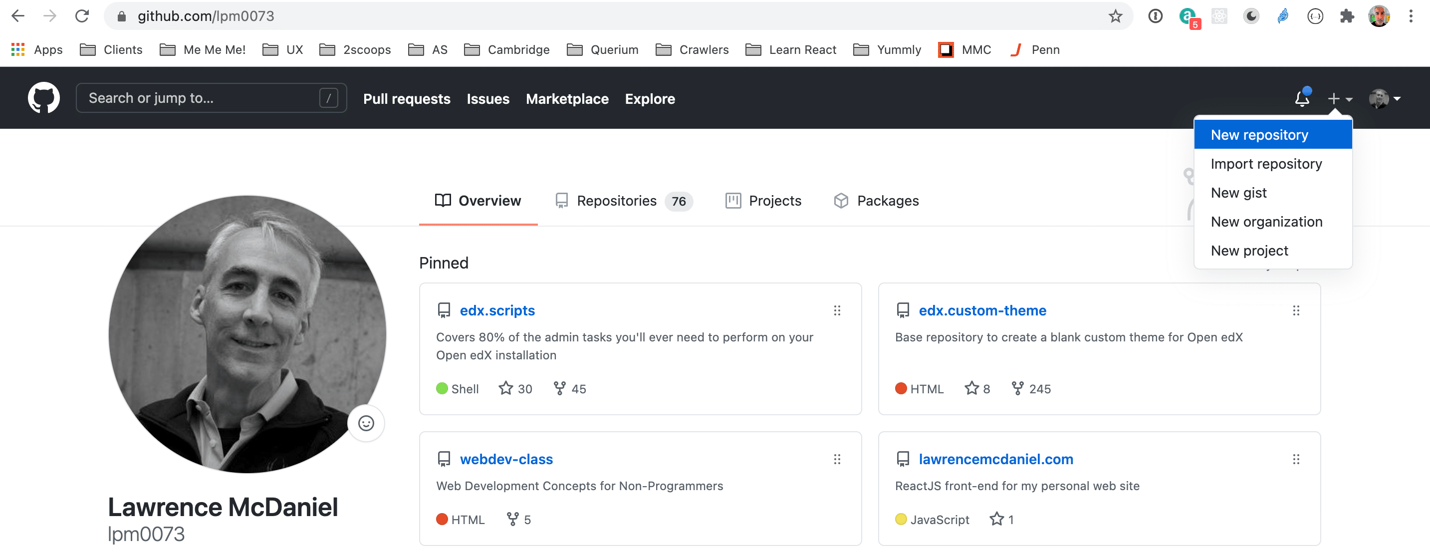Viewport: 1430px width, 559px height.
Task: Open the Cambridge bookmark folder
Action: tap(507, 50)
